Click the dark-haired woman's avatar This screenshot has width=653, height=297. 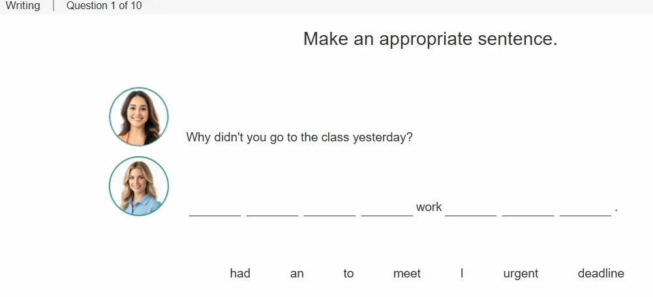coord(139,117)
